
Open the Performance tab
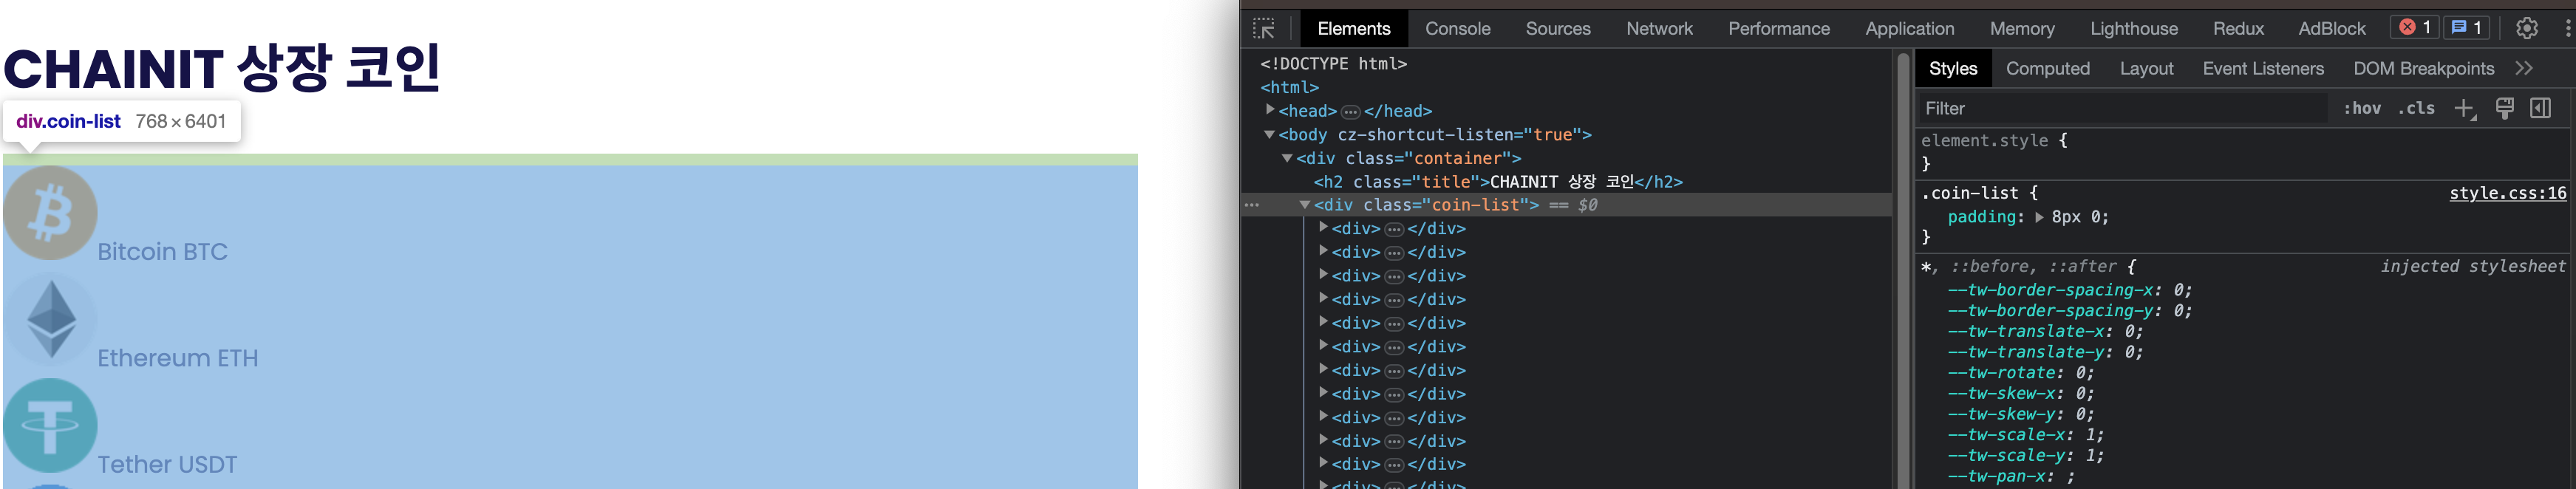[x=1779, y=28]
